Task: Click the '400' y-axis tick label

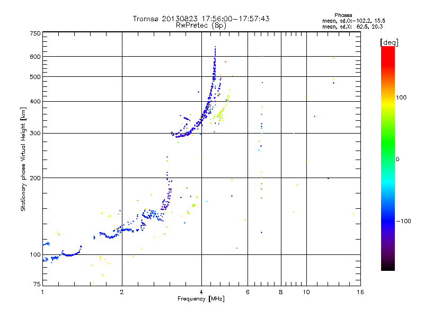Action: point(35,102)
